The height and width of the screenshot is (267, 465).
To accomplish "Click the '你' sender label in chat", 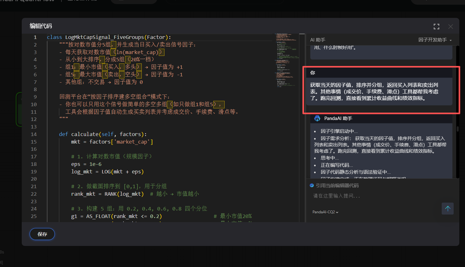I will tap(313, 73).
